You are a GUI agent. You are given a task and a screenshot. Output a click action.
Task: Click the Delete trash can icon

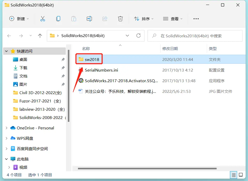[x=120, y=19]
